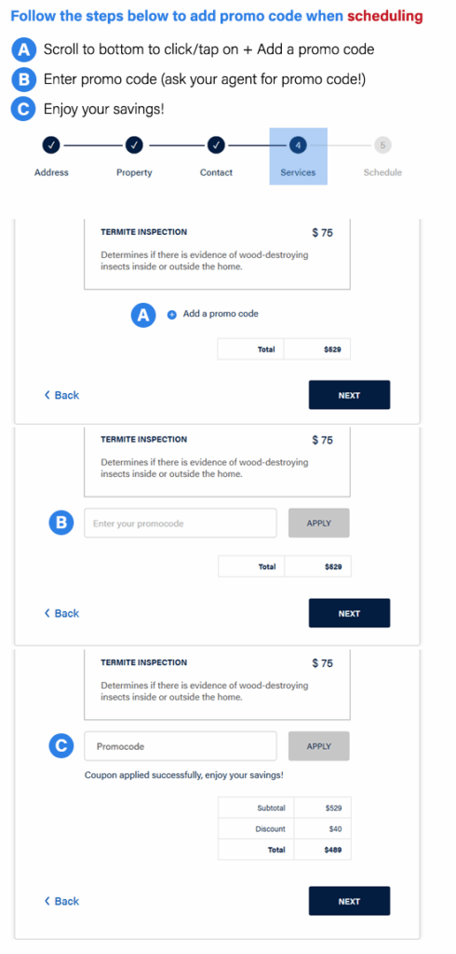
Task: Click into the empty Enter your promocode field
Action: (x=181, y=524)
